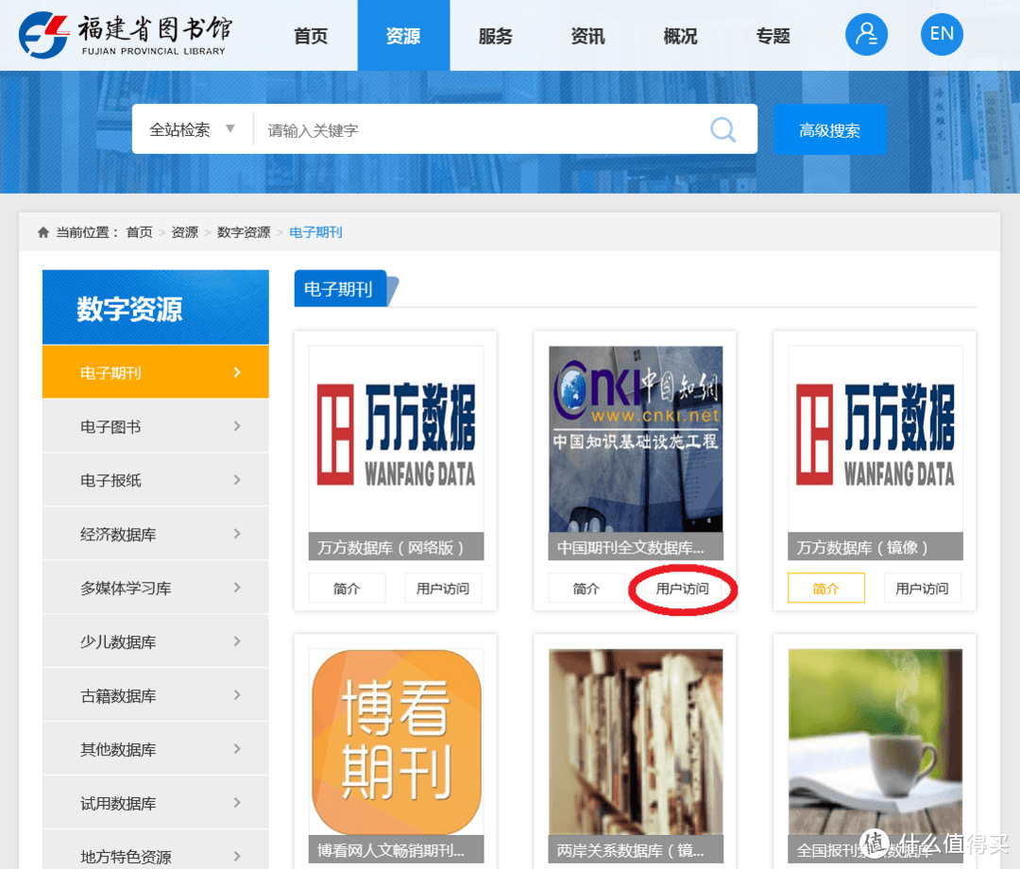
Task: Open the 概况 nav tab
Action: (680, 36)
